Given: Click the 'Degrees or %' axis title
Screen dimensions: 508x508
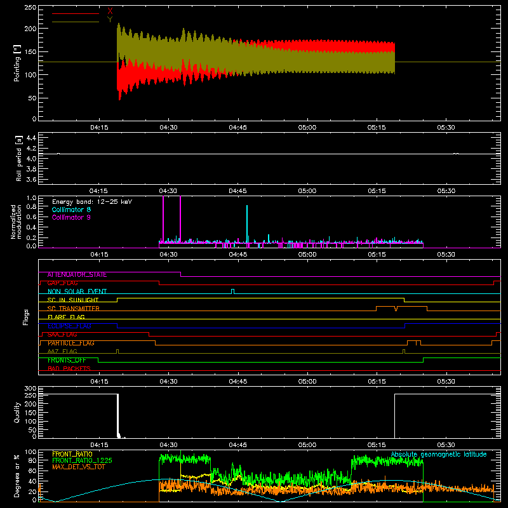Looking at the screenshot, I should (17, 476).
